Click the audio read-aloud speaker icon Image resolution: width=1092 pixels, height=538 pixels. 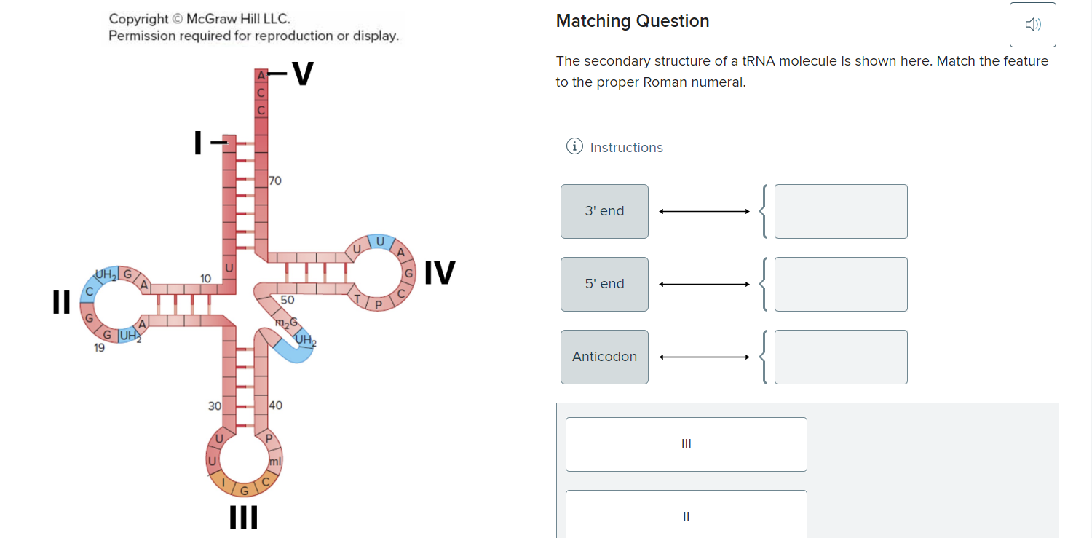1032,24
